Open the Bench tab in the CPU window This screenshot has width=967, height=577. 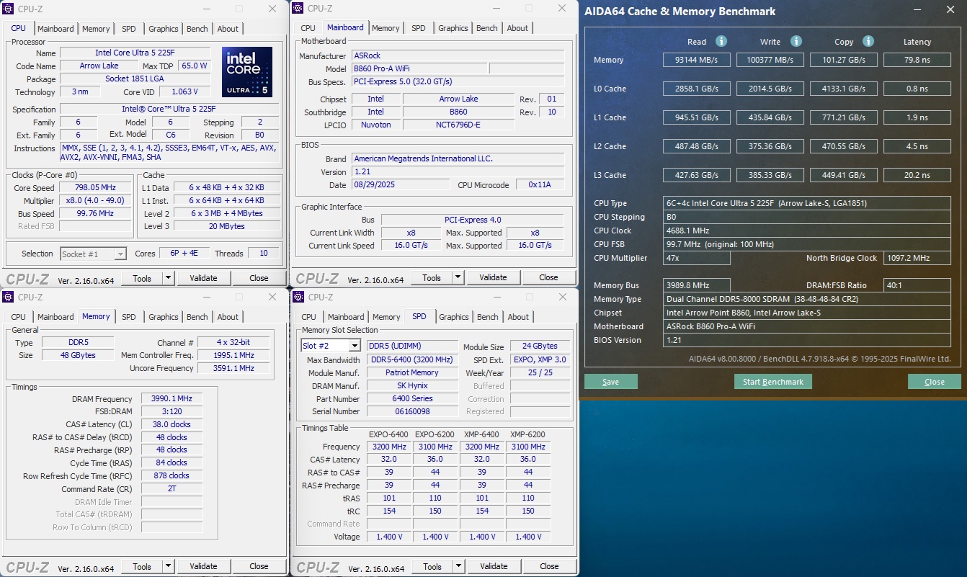pos(197,29)
